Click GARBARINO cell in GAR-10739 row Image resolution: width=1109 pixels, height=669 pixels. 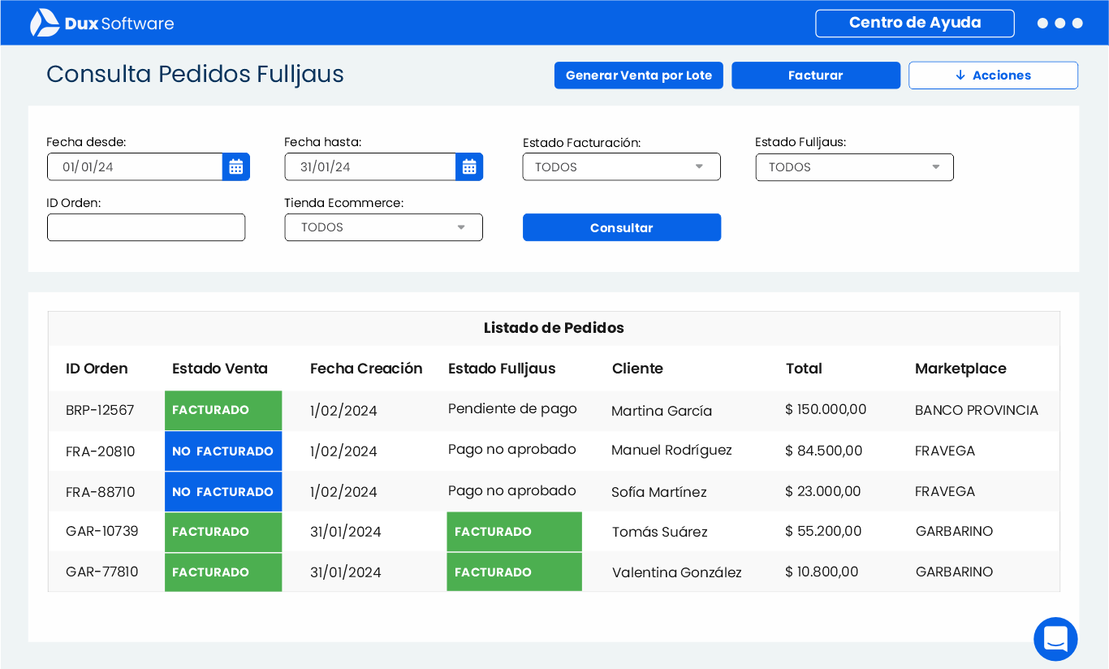(x=955, y=531)
